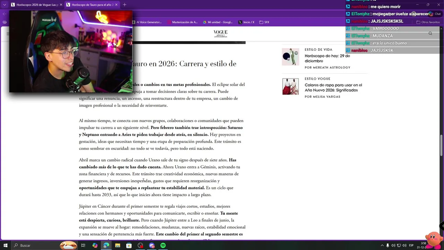The image size is (444, 250).
Task: Expand the tab list dropdown arrow
Action: pos(5,5)
